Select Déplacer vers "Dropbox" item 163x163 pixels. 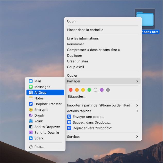click(103, 128)
